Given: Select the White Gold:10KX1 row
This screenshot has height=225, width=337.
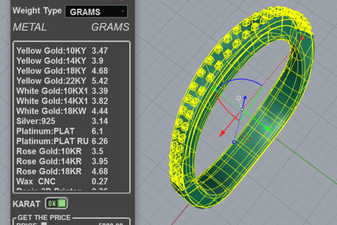Looking at the screenshot, I should coord(71,91).
